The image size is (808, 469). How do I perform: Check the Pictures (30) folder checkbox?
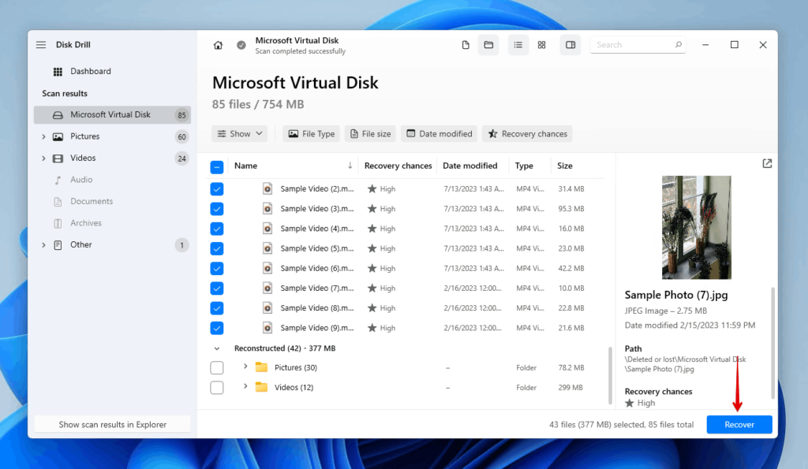coord(217,367)
